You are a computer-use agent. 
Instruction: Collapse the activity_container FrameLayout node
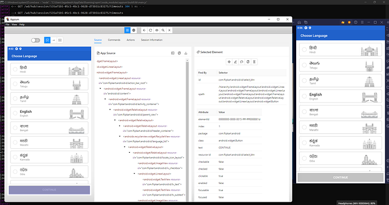106,99
